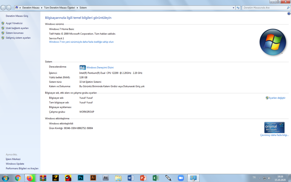Select the Sistem breadcrumb item
The height and width of the screenshot is (182, 291).
click(83, 8)
